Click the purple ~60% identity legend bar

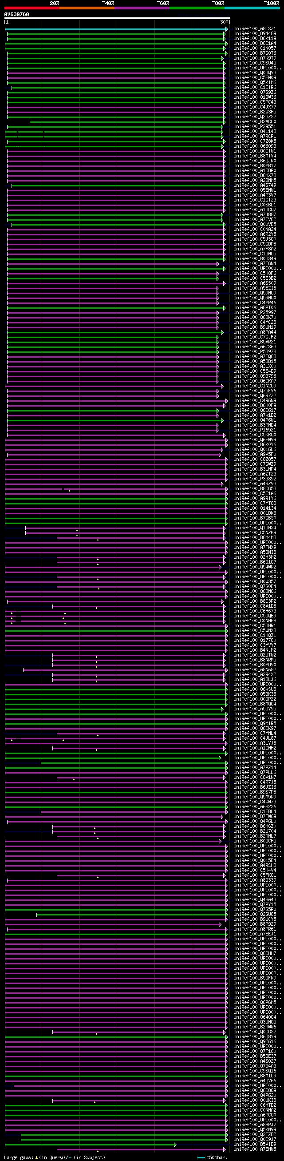pos(142,8)
